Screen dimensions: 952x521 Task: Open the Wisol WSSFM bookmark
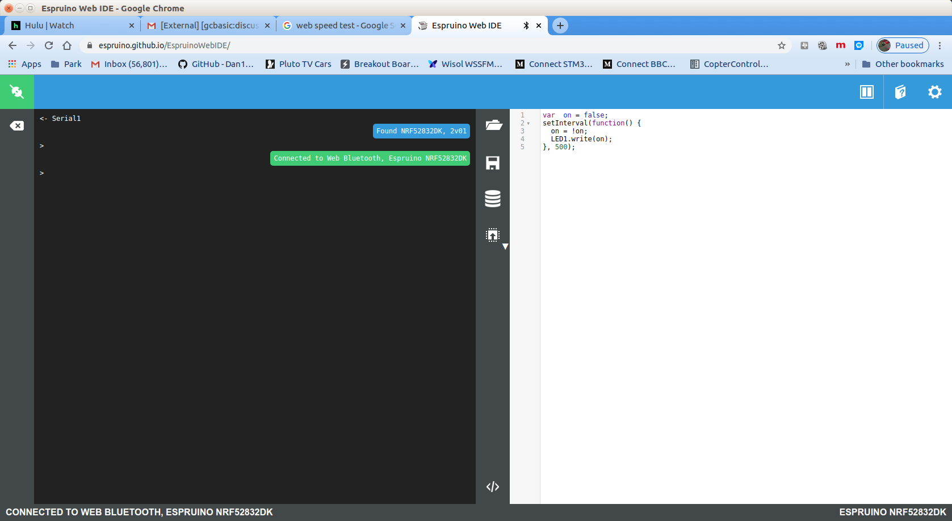465,64
